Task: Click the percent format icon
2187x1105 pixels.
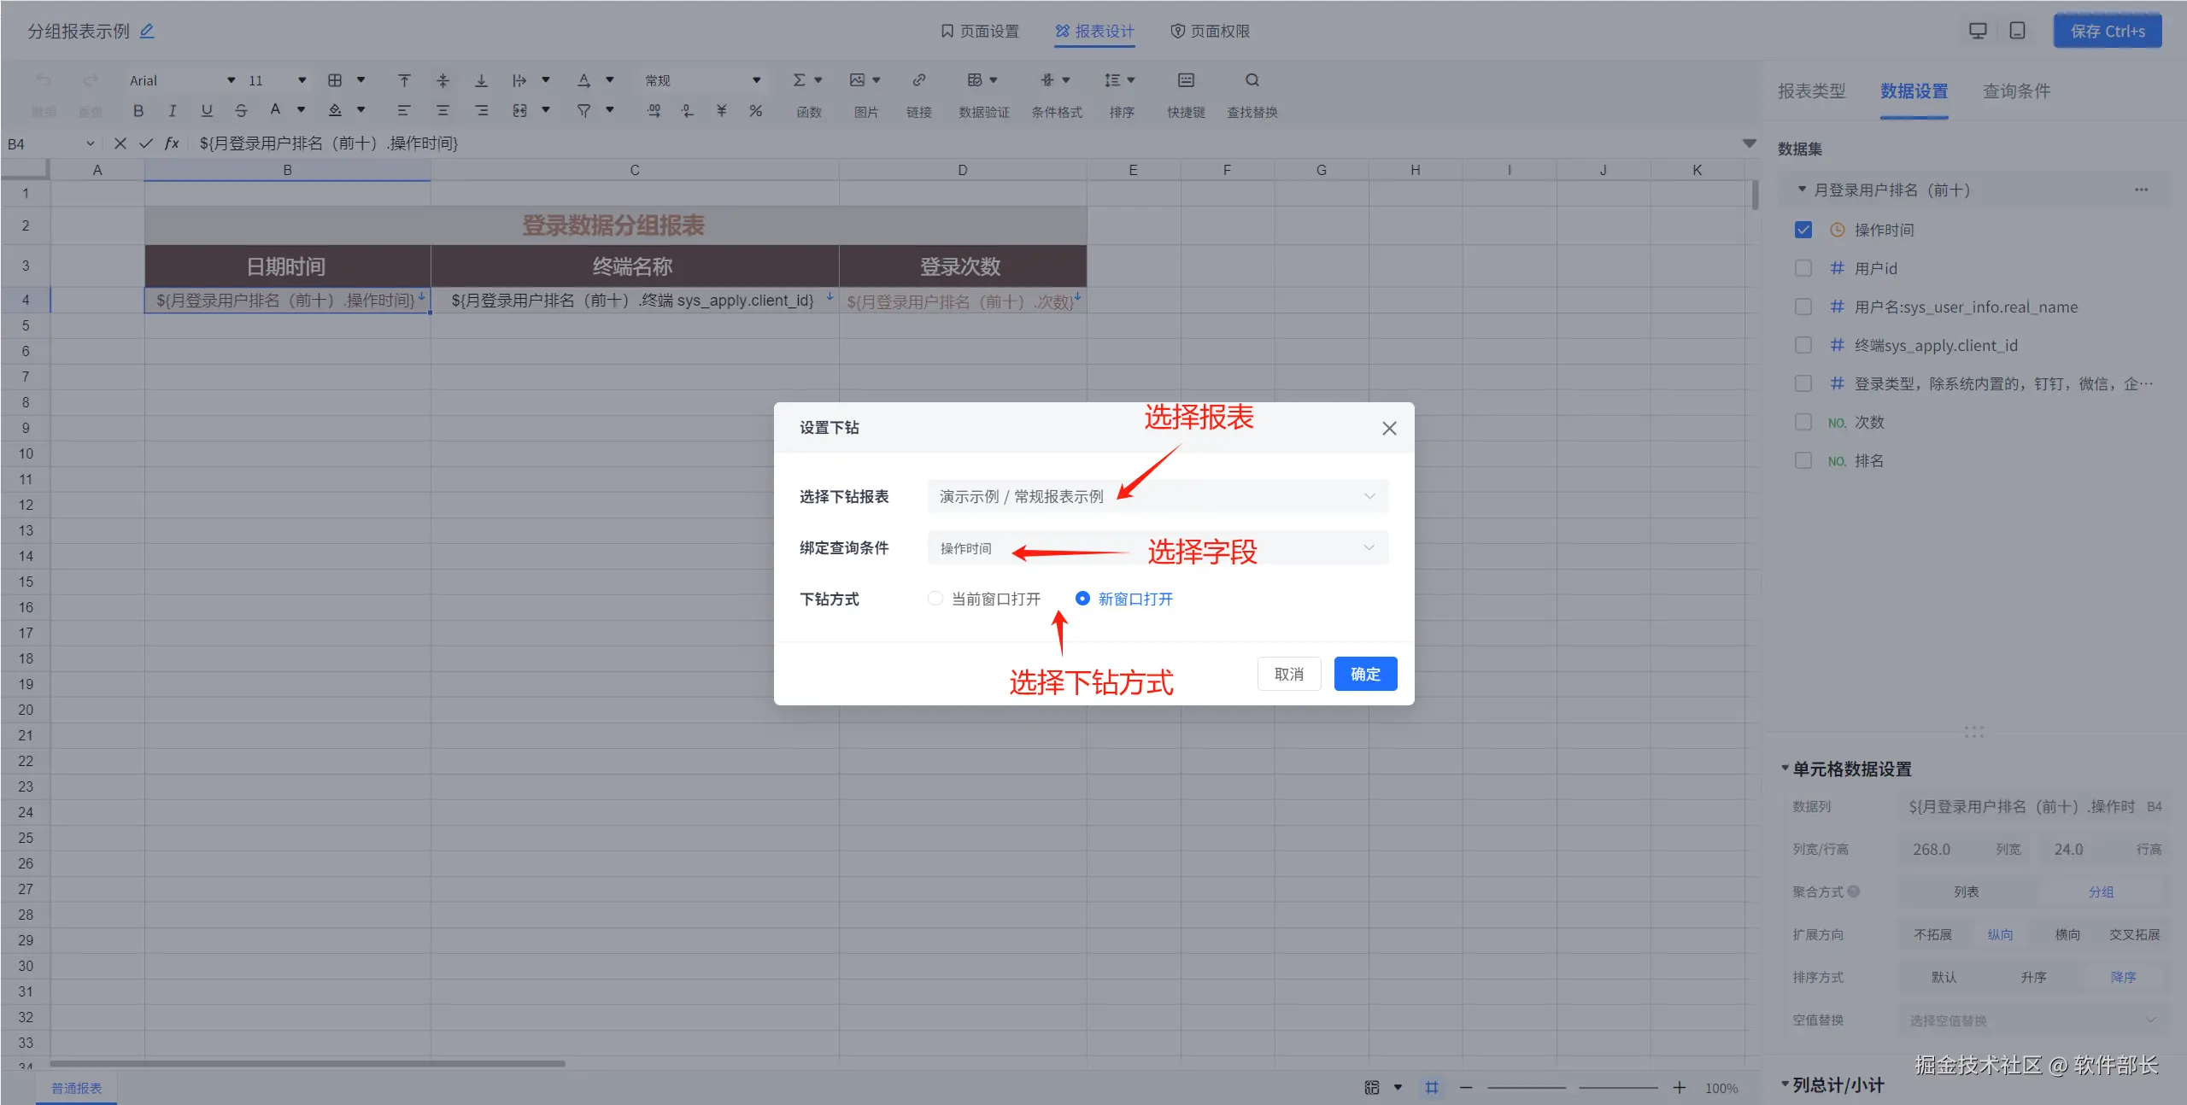Action: (x=755, y=110)
